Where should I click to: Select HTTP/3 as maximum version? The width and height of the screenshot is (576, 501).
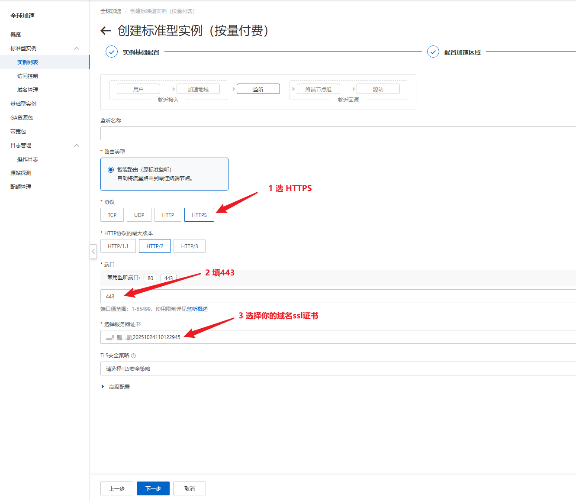189,246
